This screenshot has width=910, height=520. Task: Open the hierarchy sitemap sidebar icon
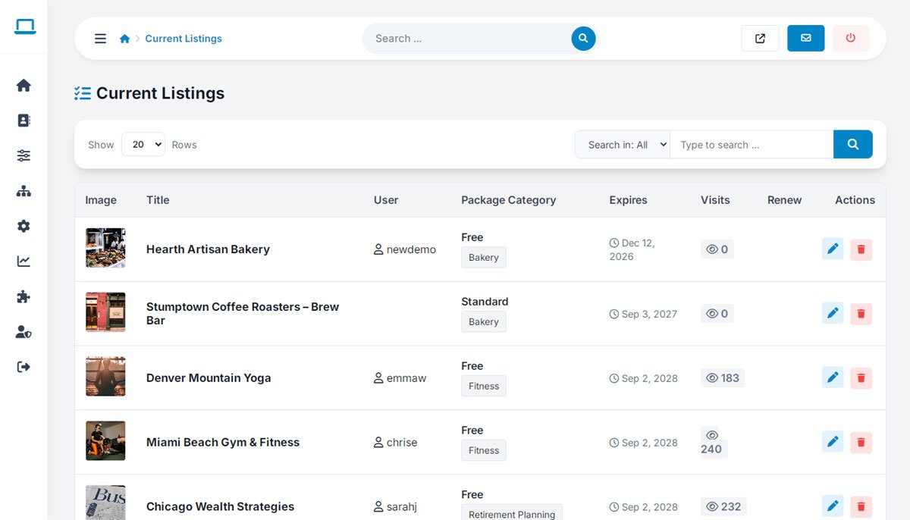coord(24,191)
